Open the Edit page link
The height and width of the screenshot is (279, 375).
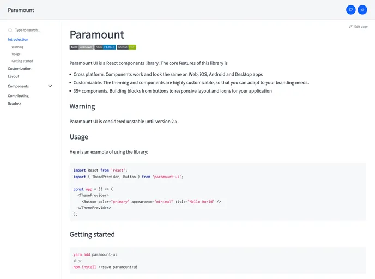pyautogui.click(x=358, y=26)
